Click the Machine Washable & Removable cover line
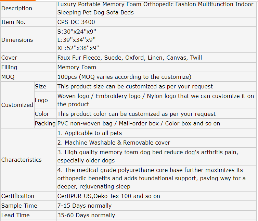This screenshot has height=221, width=258. pyautogui.click(x=114, y=143)
